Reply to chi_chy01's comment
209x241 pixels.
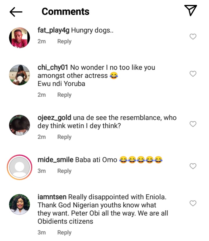pyautogui.click(x=64, y=95)
